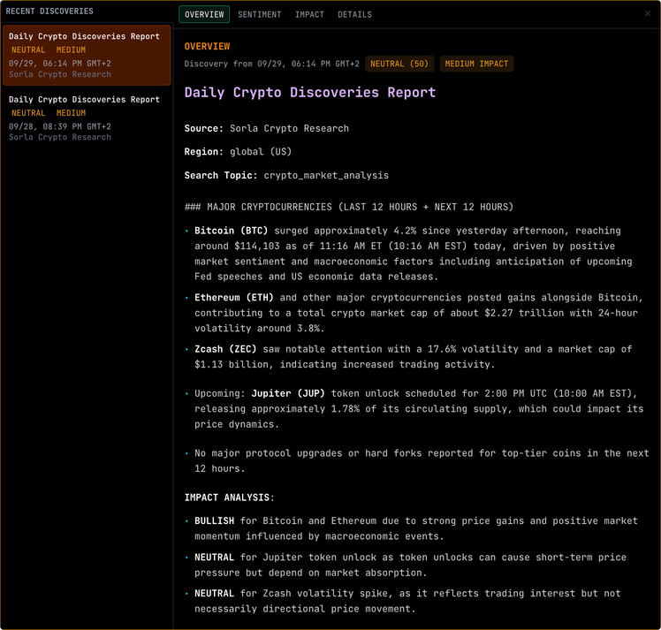Click the MAJOR CRYPTOCURRENCIES heading line
Screen dimensions: 661x630
click(x=349, y=207)
